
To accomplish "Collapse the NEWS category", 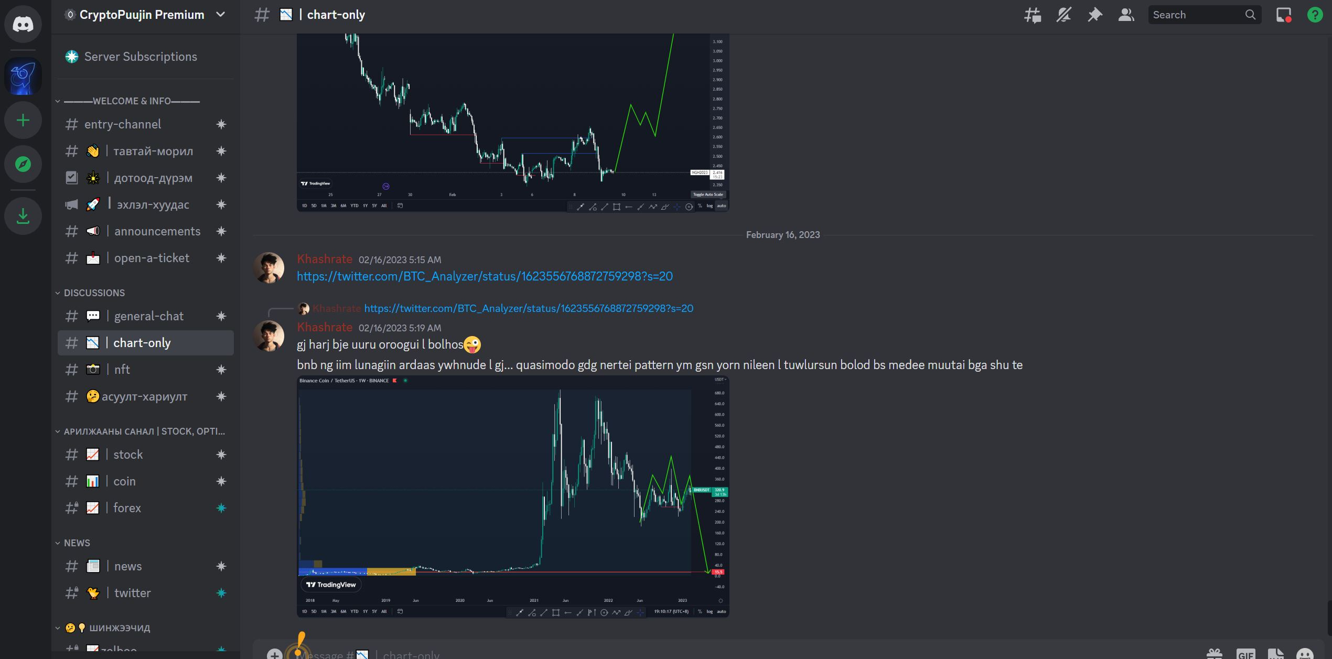I will click(77, 543).
